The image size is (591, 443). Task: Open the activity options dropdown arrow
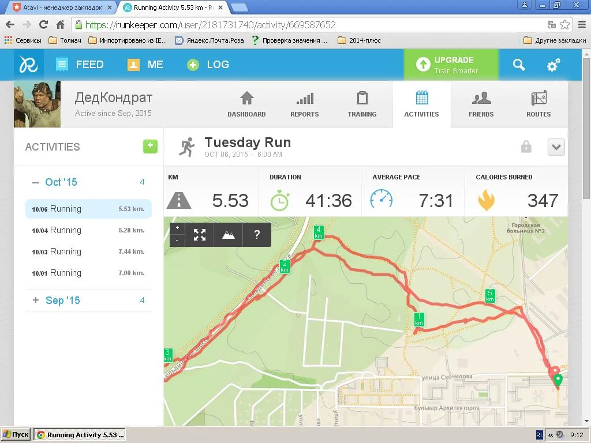click(x=556, y=147)
